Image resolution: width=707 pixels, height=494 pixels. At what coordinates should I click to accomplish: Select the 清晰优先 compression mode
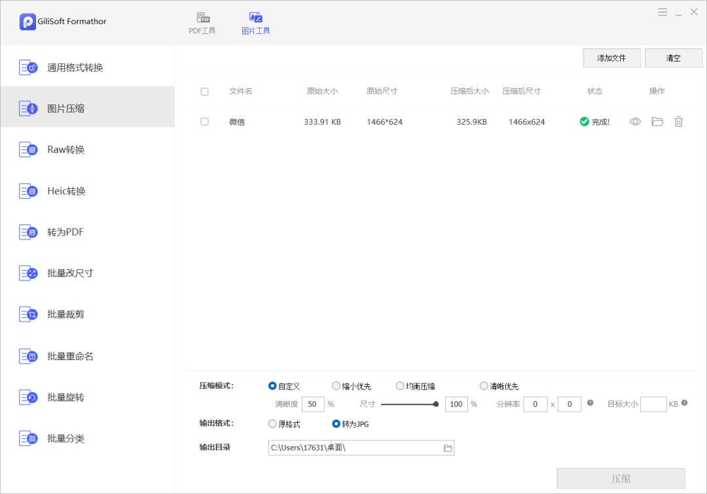pyautogui.click(x=484, y=386)
